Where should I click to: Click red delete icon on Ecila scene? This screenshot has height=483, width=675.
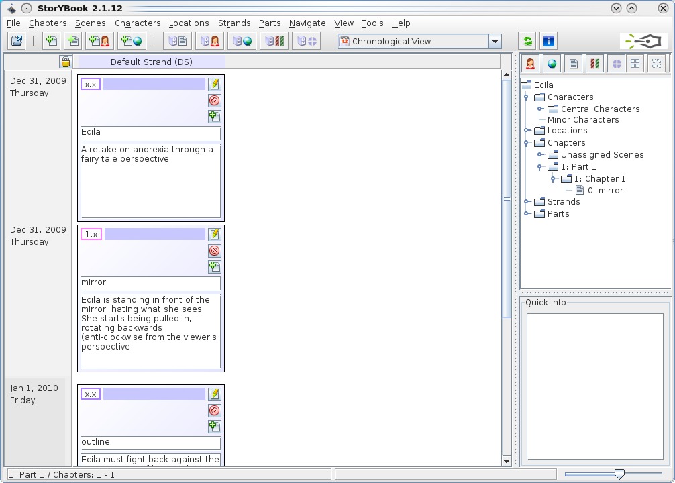tap(214, 101)
